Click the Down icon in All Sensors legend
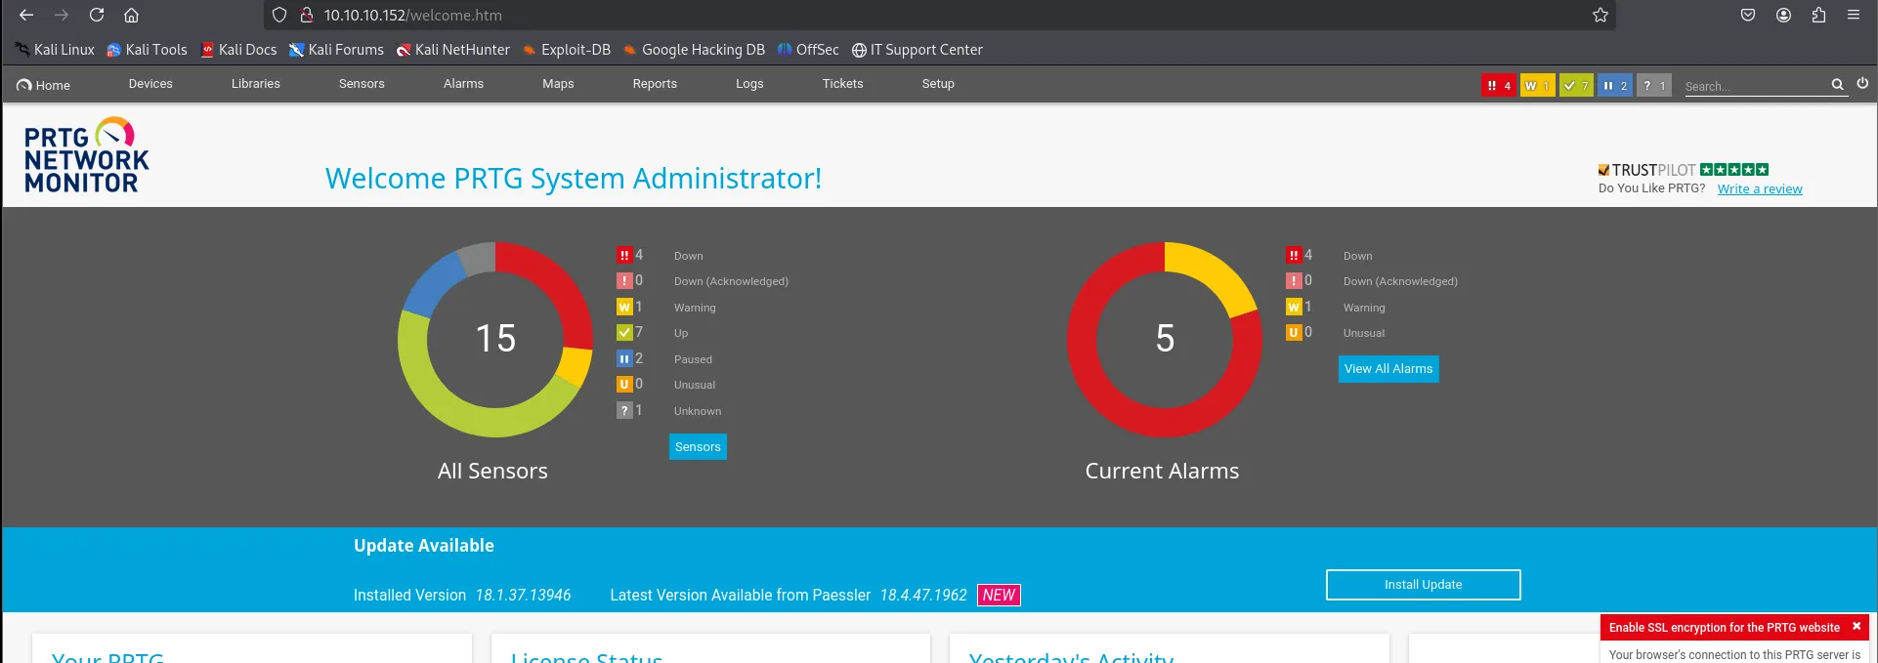 click(x=624, y=255)
